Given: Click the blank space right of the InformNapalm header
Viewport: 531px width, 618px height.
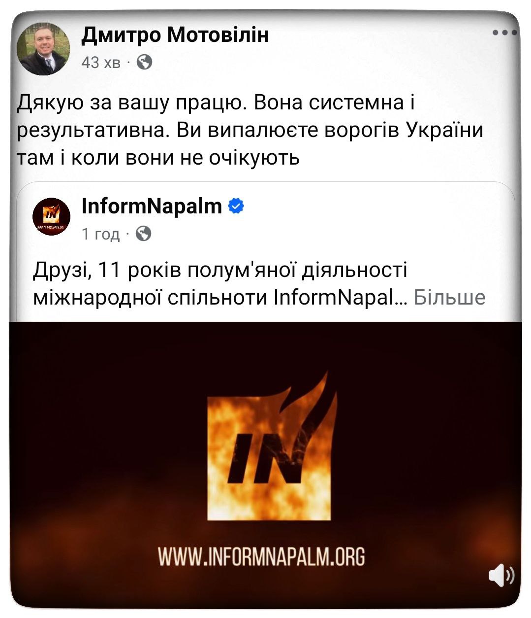Looking at the screenshot, I should point(379,217).
